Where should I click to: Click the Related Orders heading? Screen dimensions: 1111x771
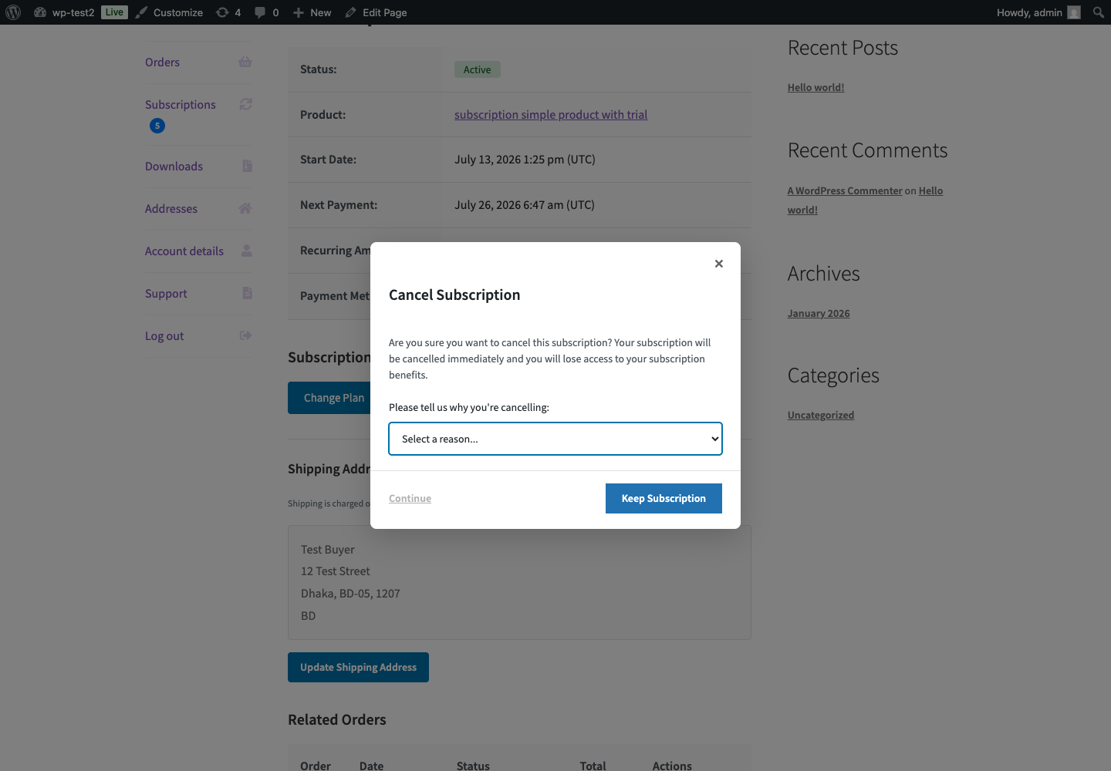(337, 719)
